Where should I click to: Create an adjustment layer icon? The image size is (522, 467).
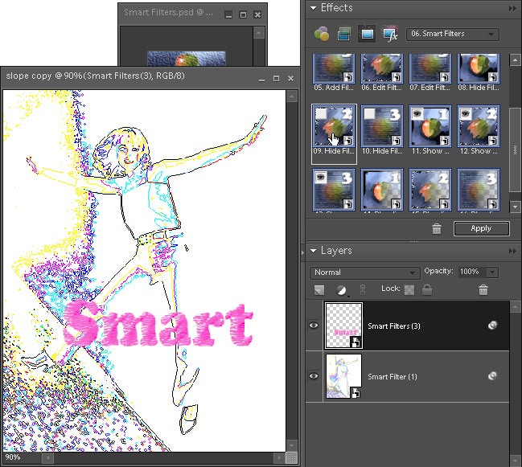(x=341, y=290)
